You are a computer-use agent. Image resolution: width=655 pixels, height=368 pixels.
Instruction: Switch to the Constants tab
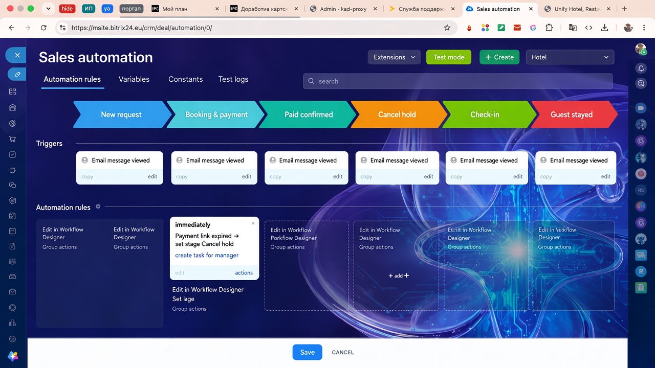coord(185,79)
